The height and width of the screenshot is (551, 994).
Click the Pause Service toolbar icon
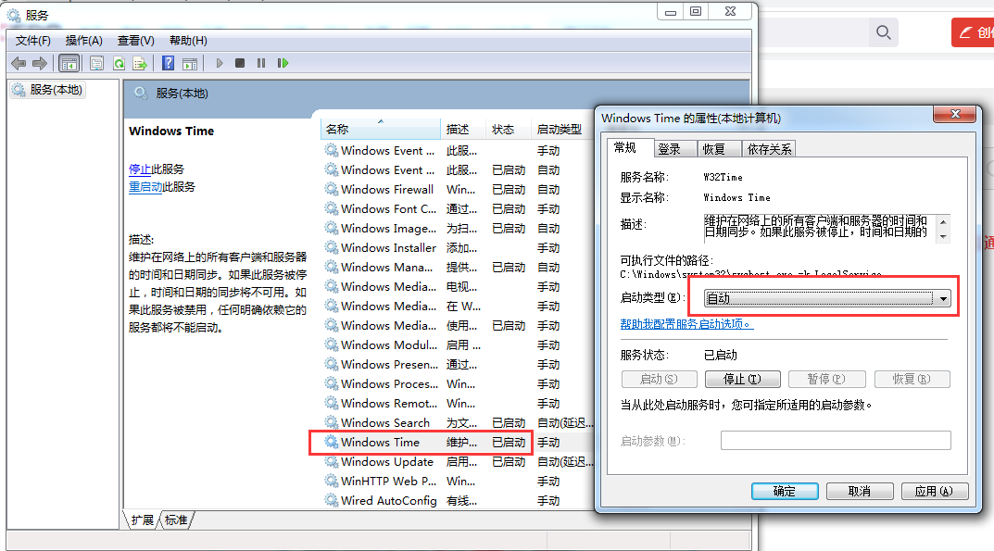[260, 63]
